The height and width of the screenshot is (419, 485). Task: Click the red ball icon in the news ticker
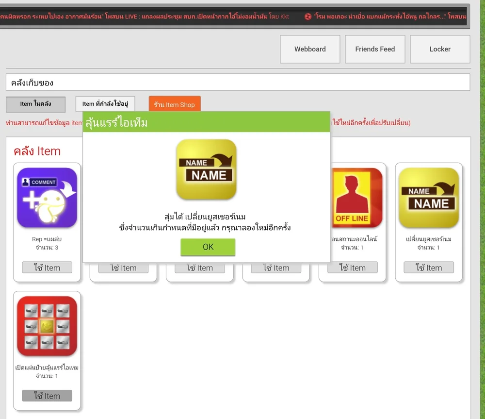[x=308, y=17]
